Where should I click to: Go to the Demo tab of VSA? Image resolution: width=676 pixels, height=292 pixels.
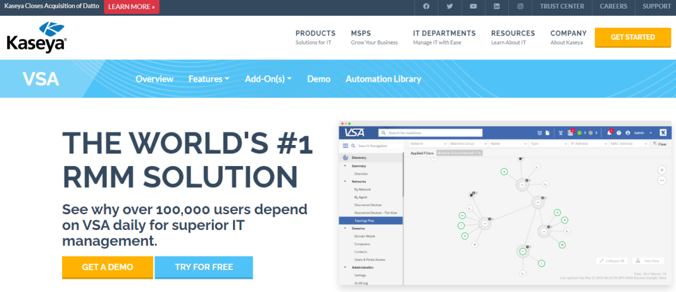tap(319, 79)
